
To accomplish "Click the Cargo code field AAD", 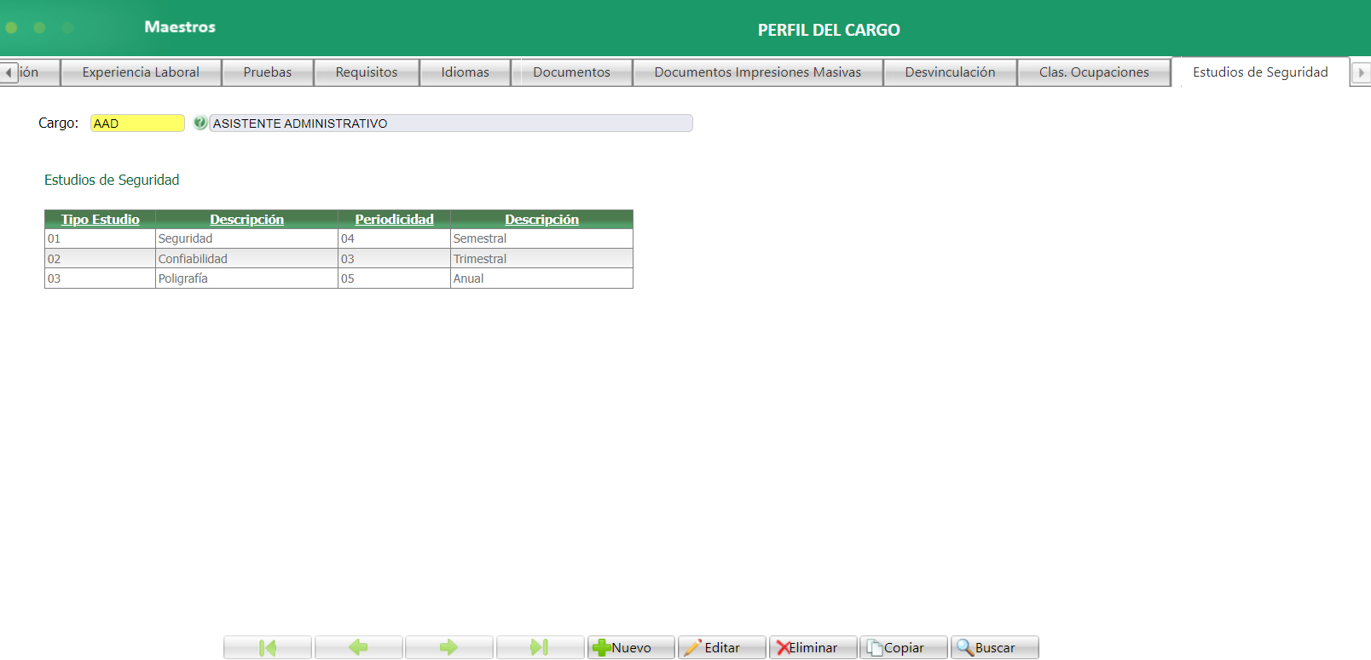I will (x=137, y=123).
